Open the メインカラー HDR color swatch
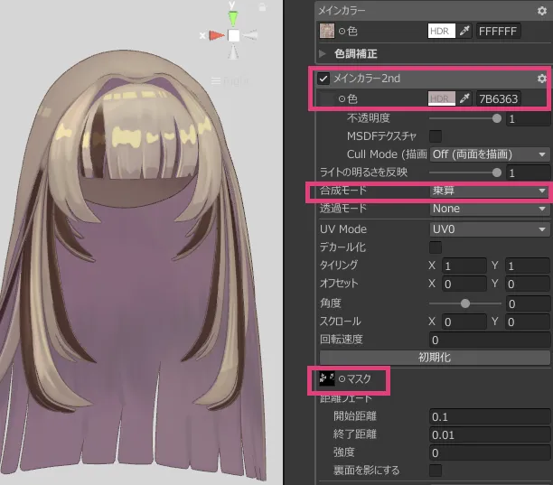The image size is (553, 485). click(441, 31)
